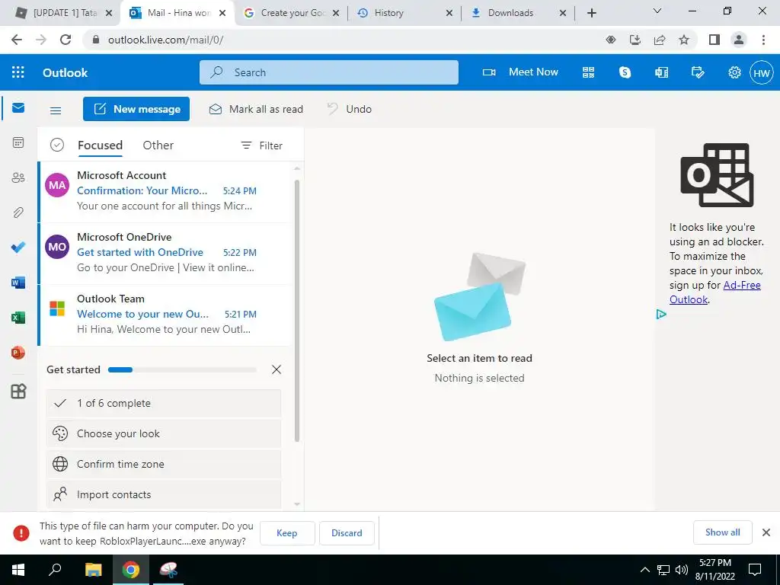Select the MO sender avatar
This screenshot has height=585, width=780.
click(57, 247)
